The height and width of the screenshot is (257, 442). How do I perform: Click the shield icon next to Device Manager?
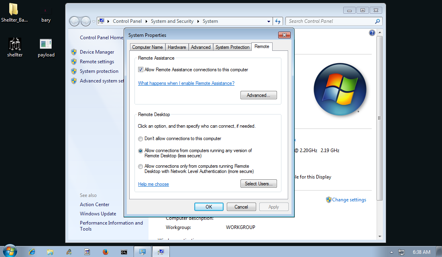click(74, 52)
